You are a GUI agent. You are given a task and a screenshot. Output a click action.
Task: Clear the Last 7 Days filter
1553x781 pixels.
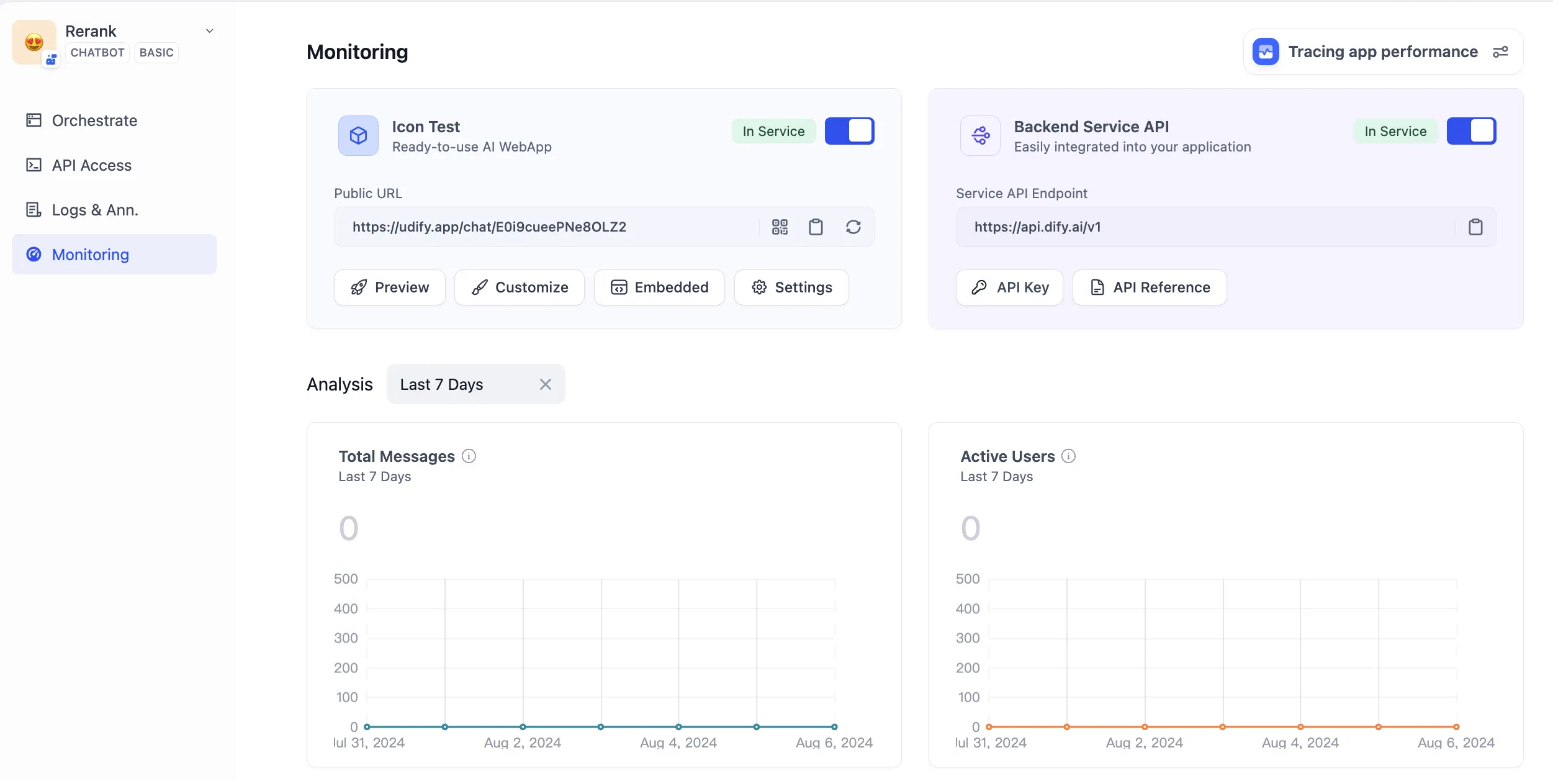545,384
